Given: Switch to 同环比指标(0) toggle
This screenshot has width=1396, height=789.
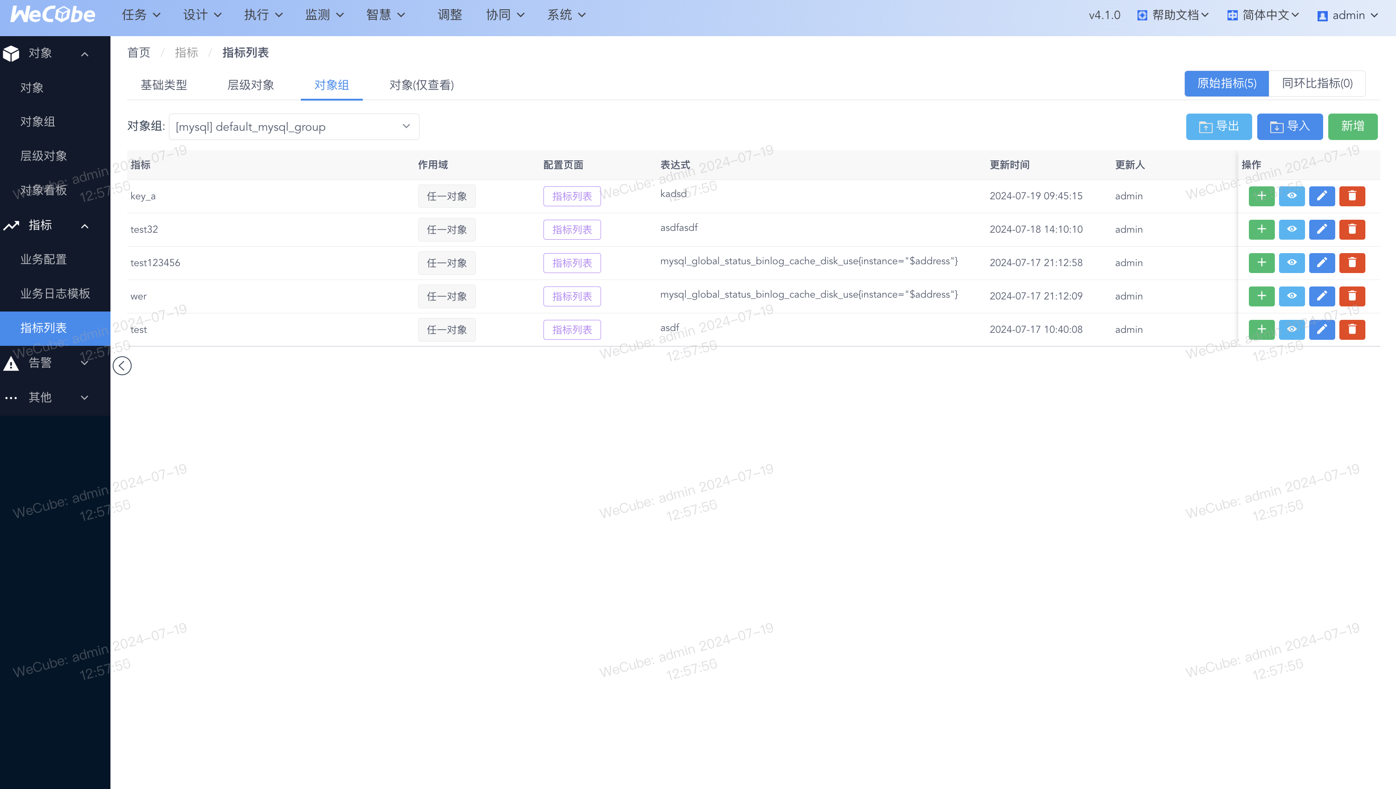Looking at the screenshot, I should (x=1317, y=83).
